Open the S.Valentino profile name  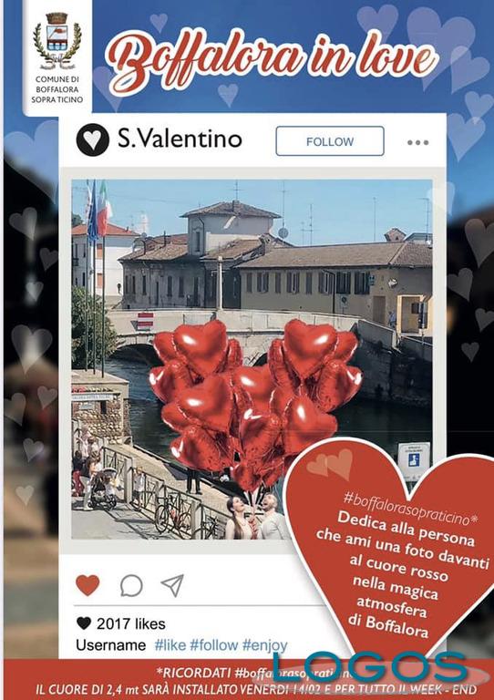click(180, 139)
